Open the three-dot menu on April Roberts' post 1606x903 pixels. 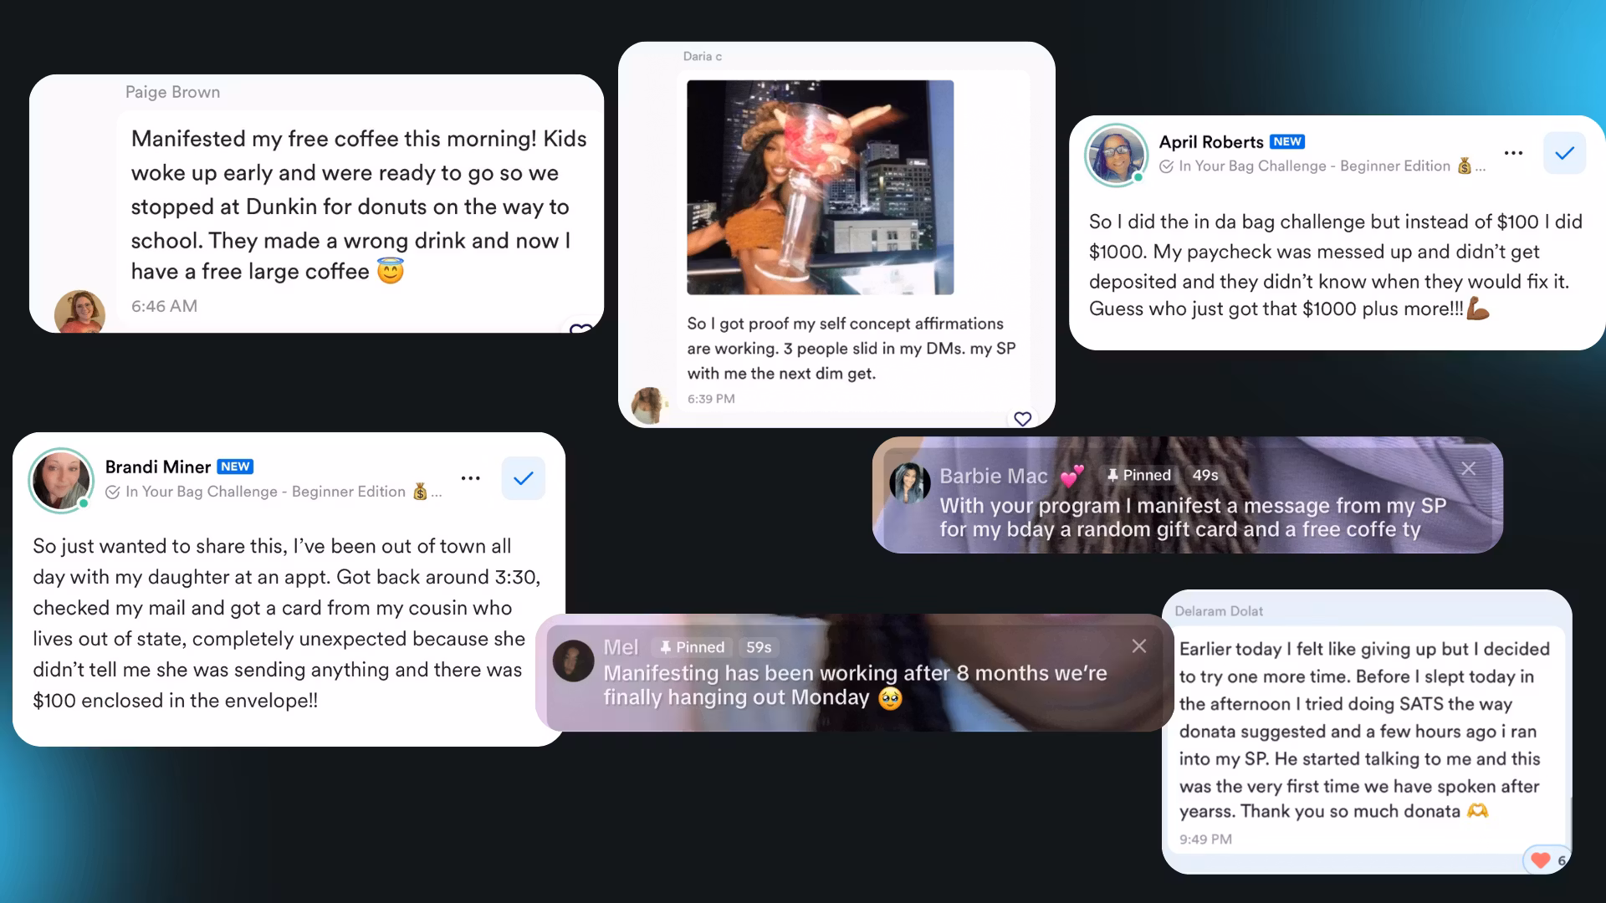point(1513,153)
